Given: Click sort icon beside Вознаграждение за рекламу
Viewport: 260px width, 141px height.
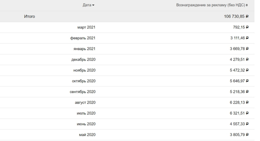Looking at the screenshot, I should click(247, 5).
